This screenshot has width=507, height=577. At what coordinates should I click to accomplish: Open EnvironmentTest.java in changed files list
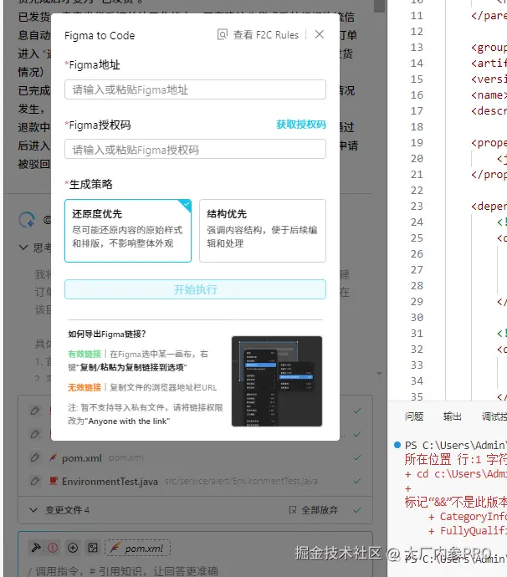tap(110, 482)
